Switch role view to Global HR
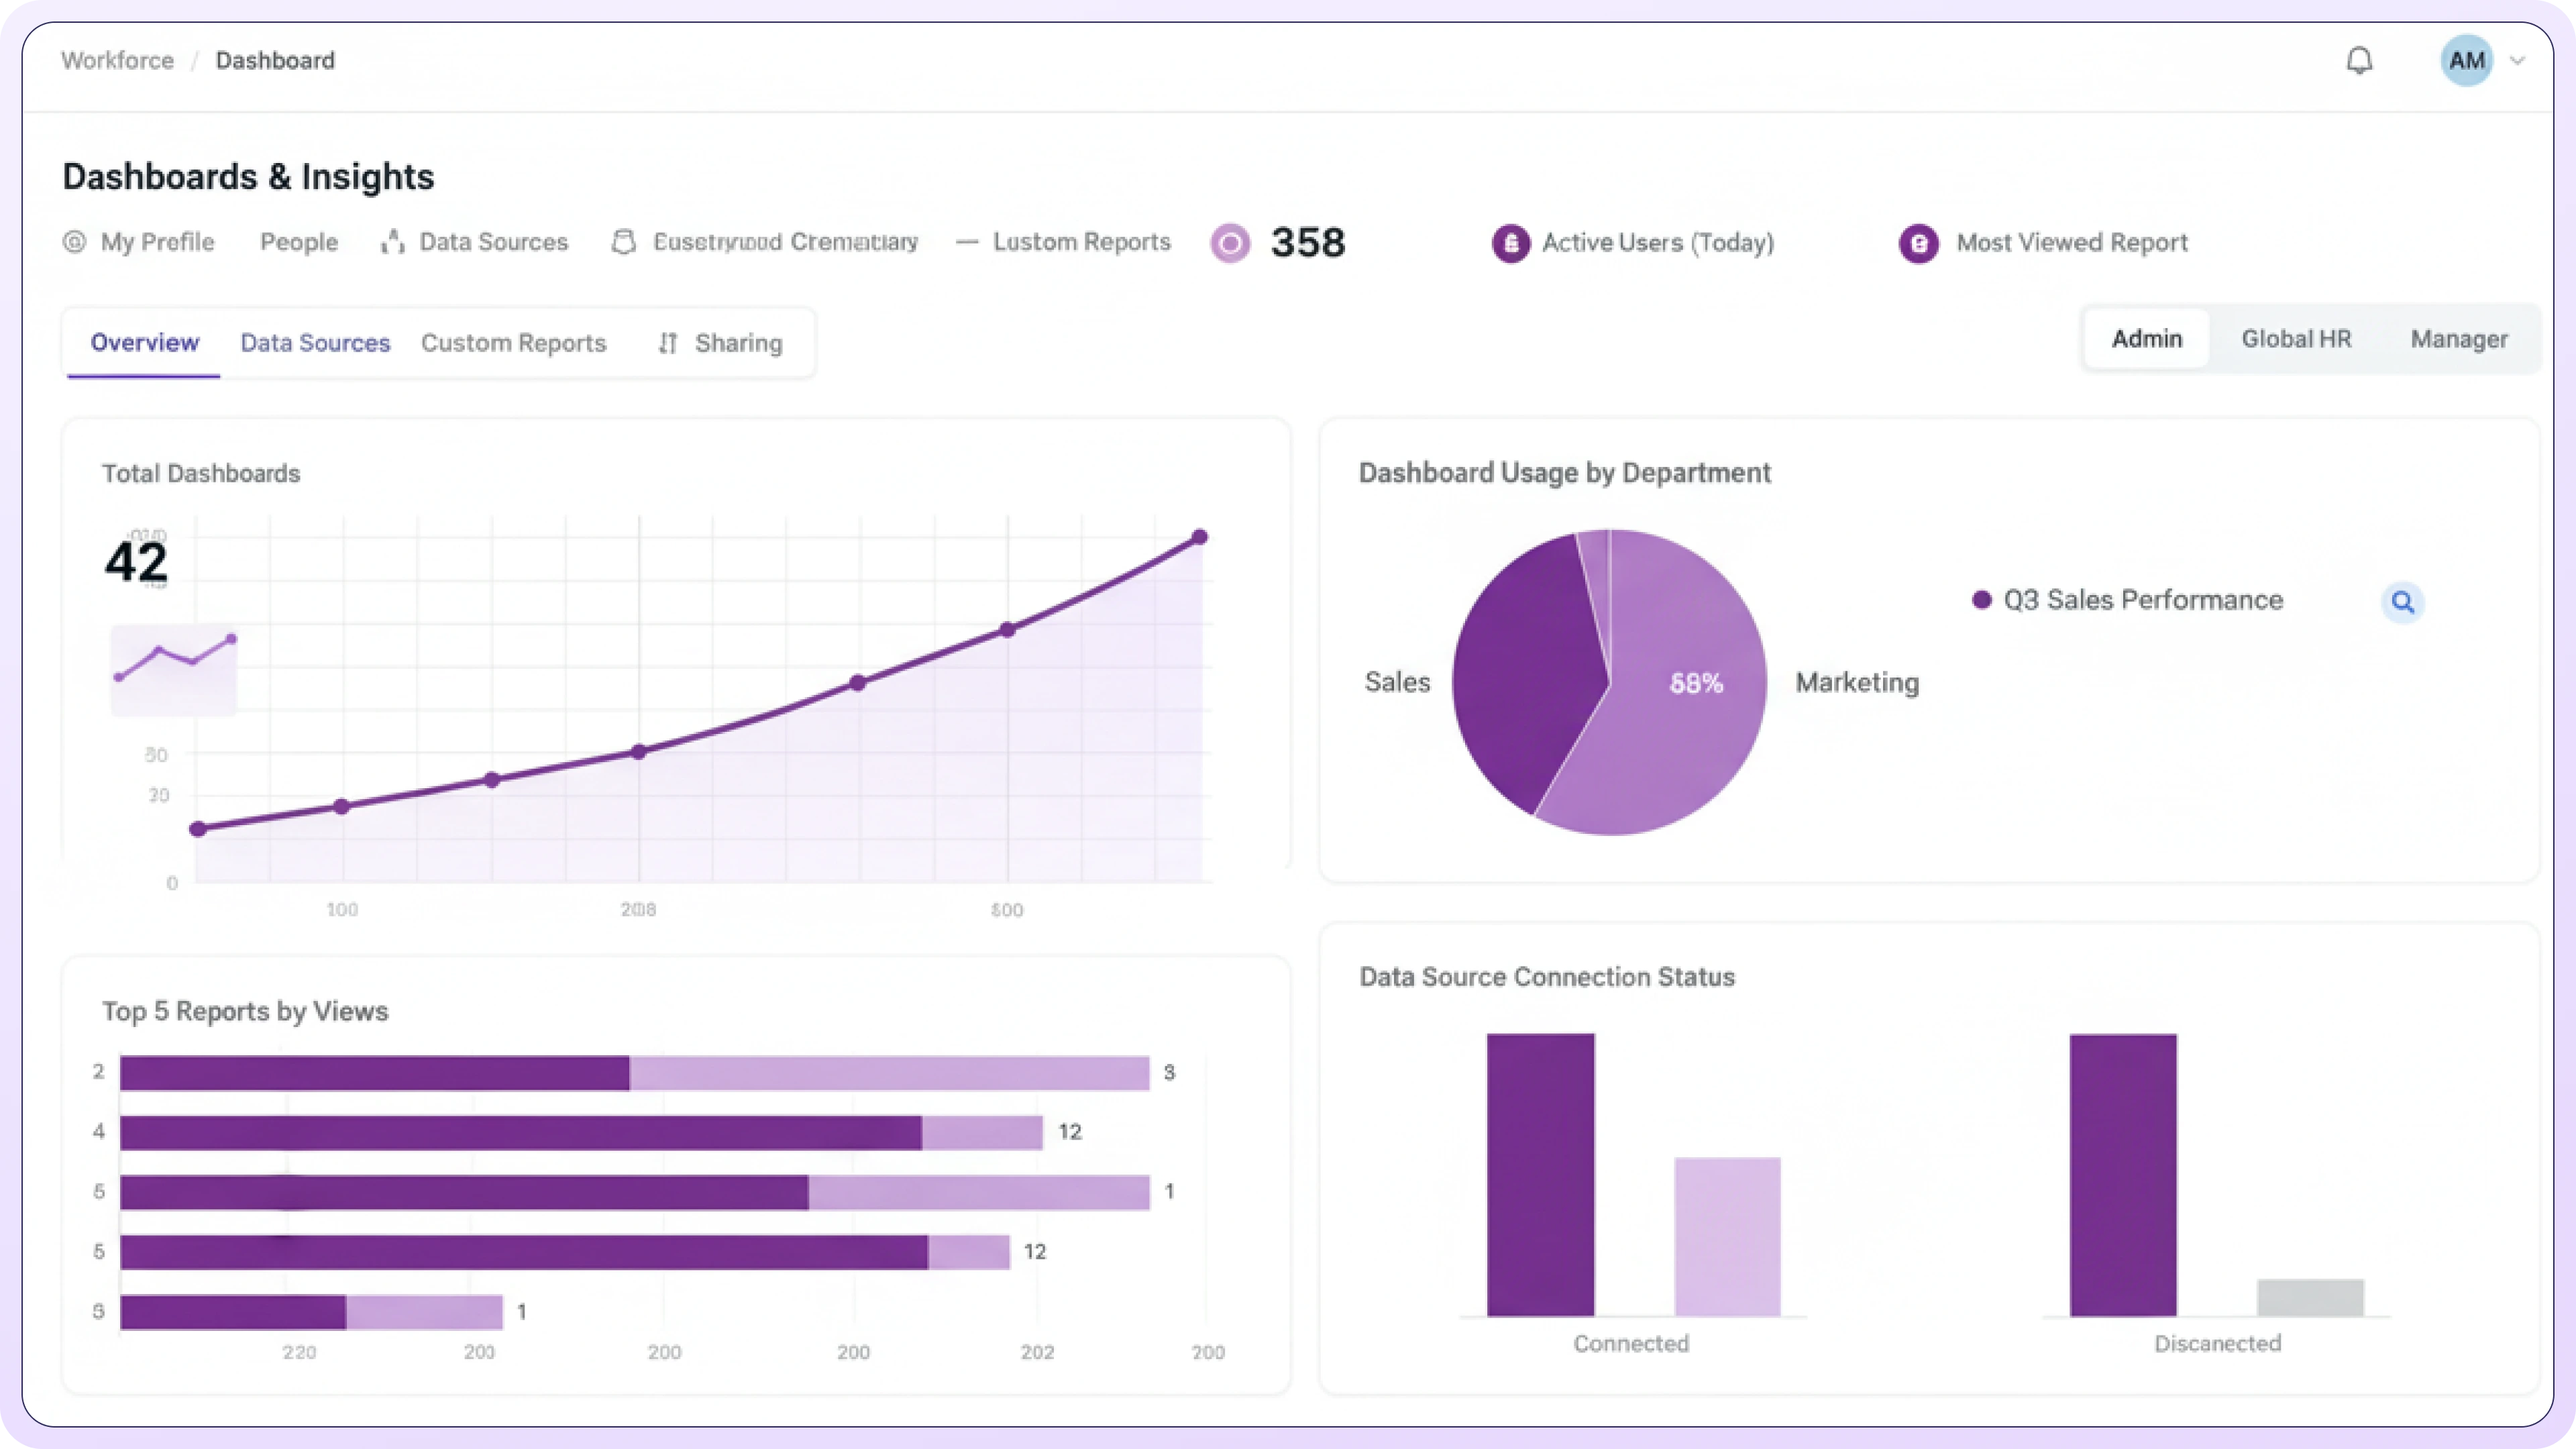This screenshot has height=1449, width=2576. click(x=2296, y=339)
